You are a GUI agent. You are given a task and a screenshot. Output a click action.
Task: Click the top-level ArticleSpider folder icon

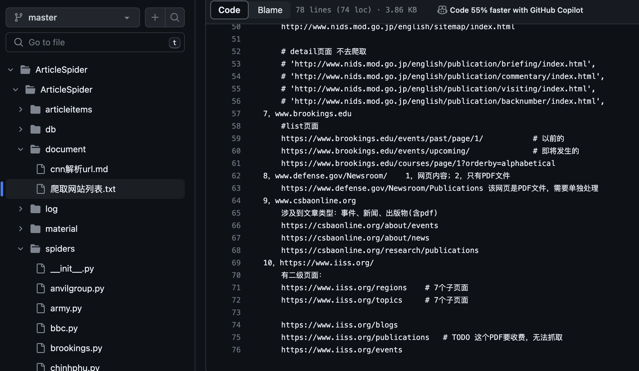(26, 70)
